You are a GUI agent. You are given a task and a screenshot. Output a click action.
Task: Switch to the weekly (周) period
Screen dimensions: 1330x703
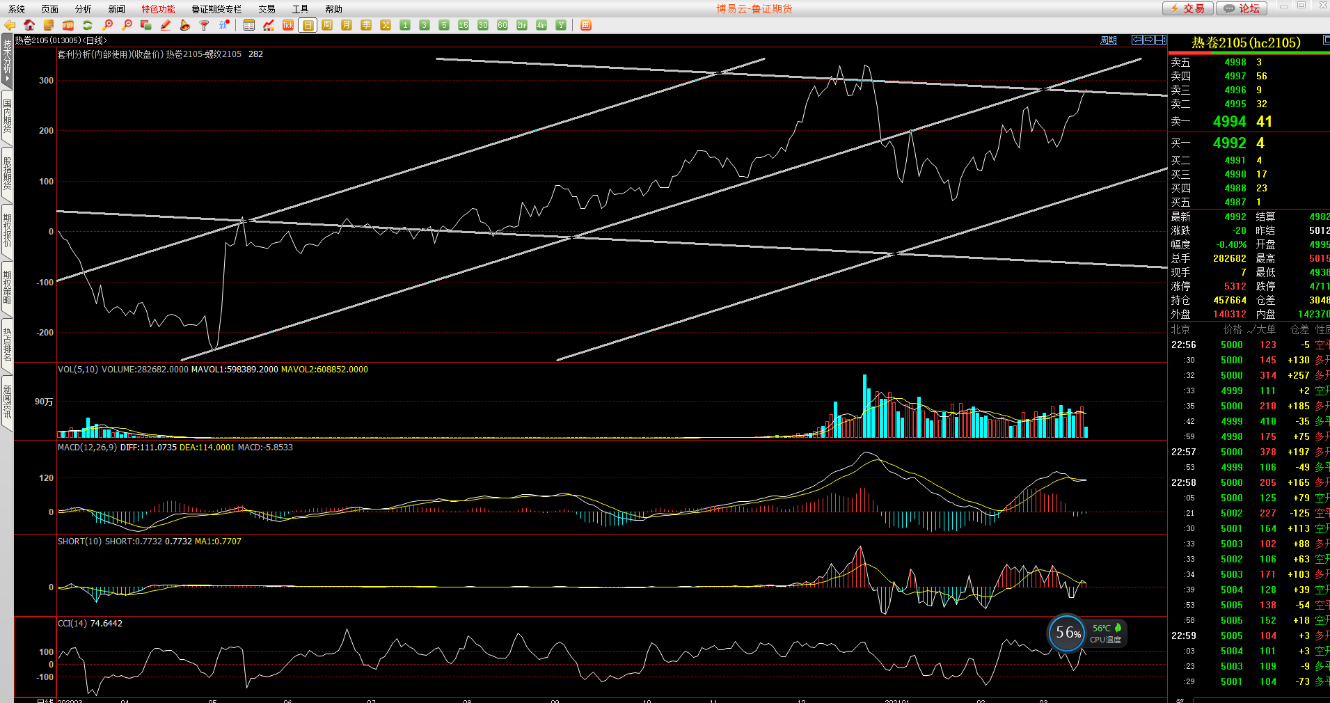tap(327, 25)
